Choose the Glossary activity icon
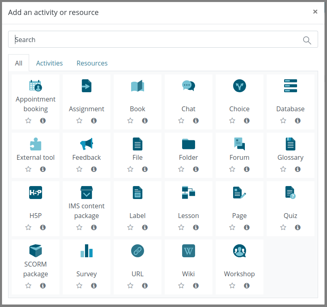Screen dimensions: 327x307 (290, 144)
